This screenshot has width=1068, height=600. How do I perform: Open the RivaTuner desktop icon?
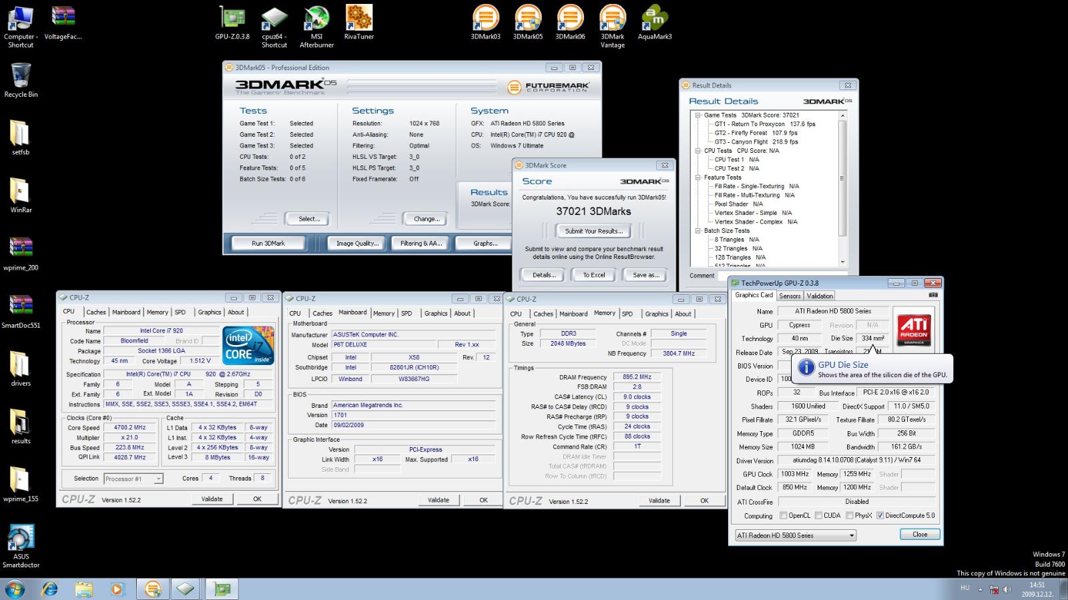click(x=358, y=23)
